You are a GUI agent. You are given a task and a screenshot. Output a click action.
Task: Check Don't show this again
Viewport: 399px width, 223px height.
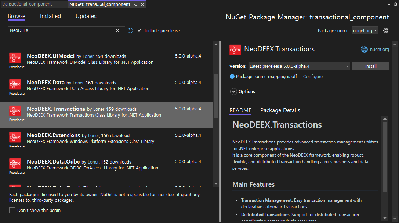(12, 211)
